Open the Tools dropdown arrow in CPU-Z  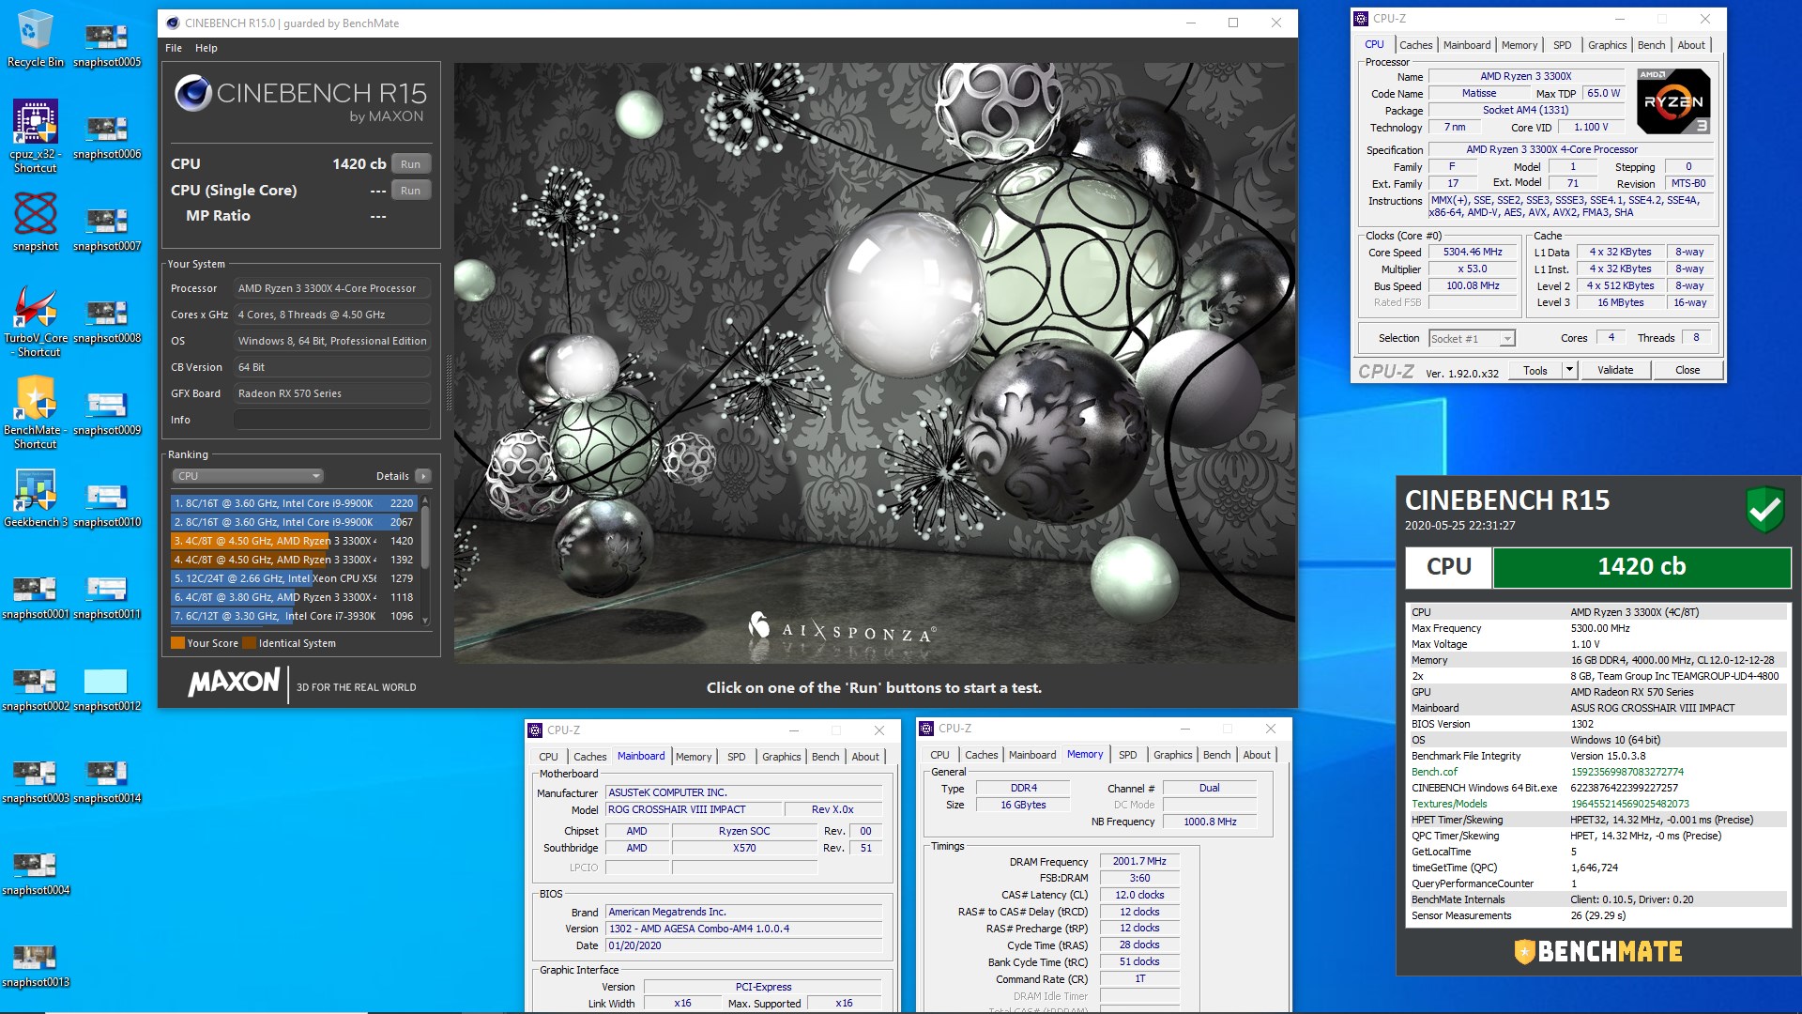click(x=1568, y=370)
